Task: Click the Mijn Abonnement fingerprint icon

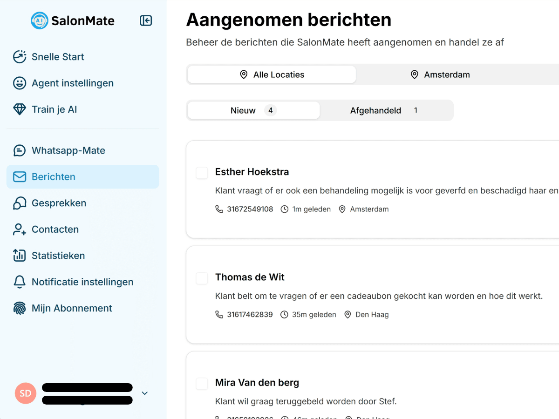Action: pyautogui.click(x=19, y=308)
